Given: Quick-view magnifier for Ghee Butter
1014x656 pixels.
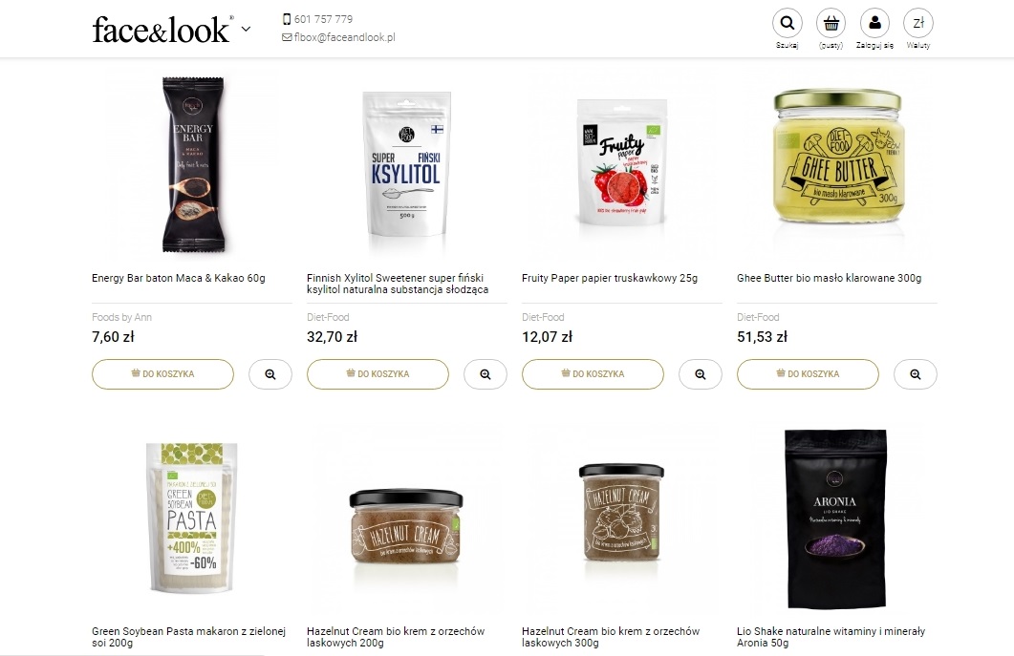Looking at the screenshot, I should 916,374.
